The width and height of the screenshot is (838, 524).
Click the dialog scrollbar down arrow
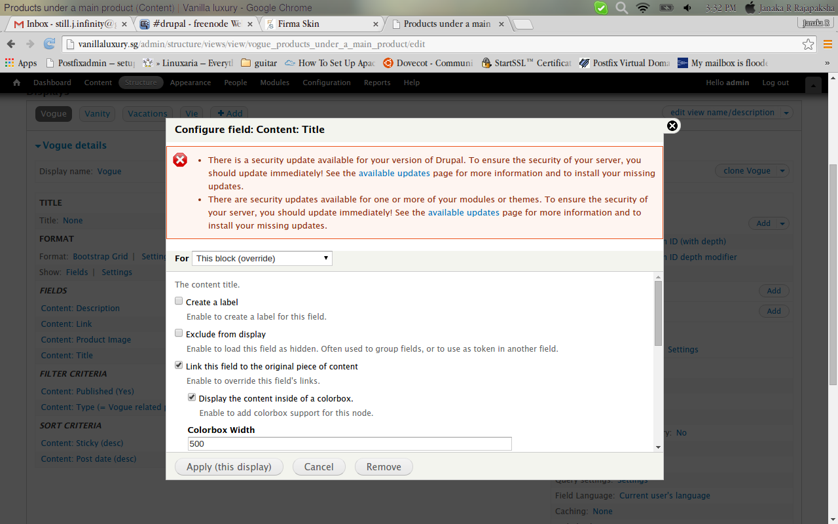[x=658, y=447]
